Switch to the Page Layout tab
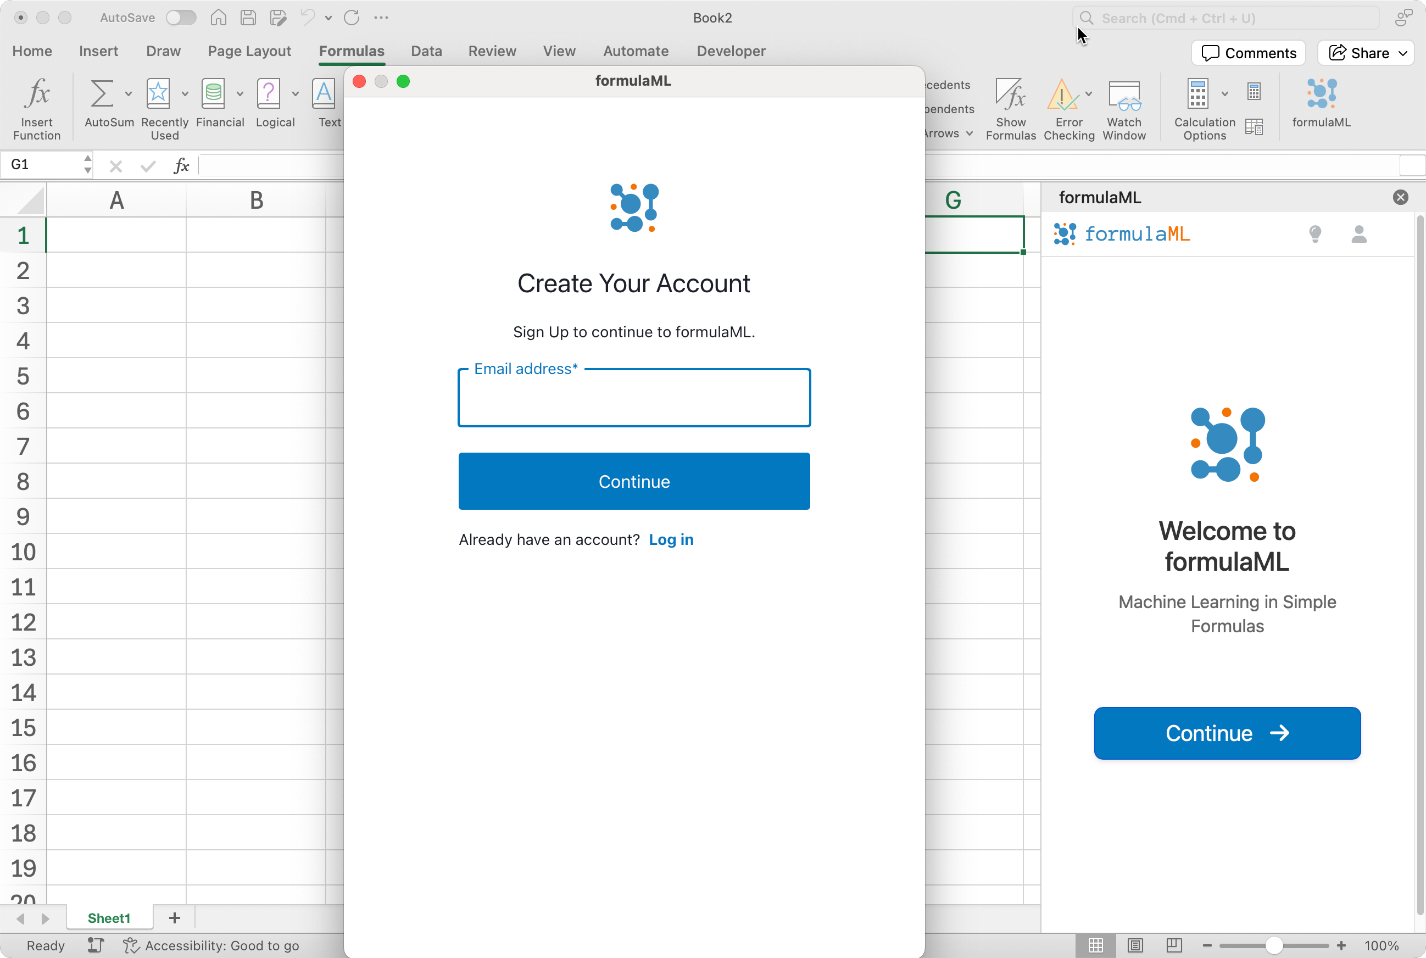This screenshot has width=1426, height=958. [x=249, y=51]
